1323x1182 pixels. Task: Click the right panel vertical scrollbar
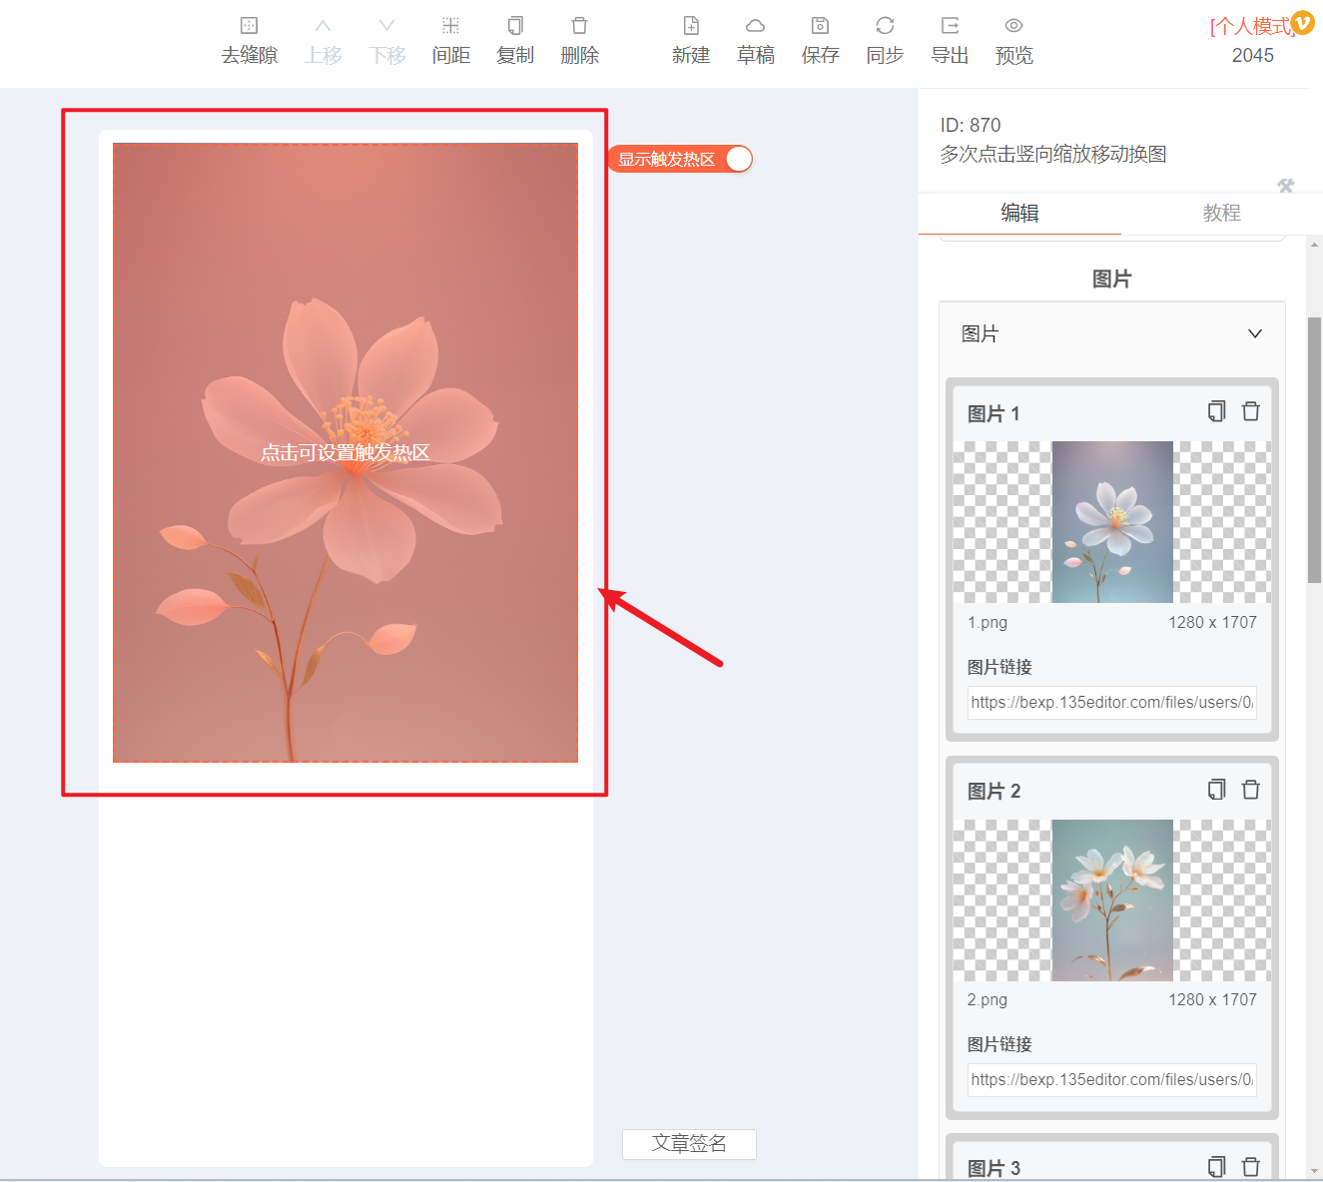coord(1314,449)
